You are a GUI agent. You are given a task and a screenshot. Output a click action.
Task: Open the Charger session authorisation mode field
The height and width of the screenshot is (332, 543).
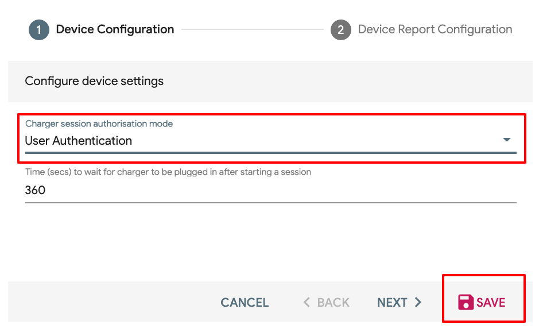[x=271, y=136]
